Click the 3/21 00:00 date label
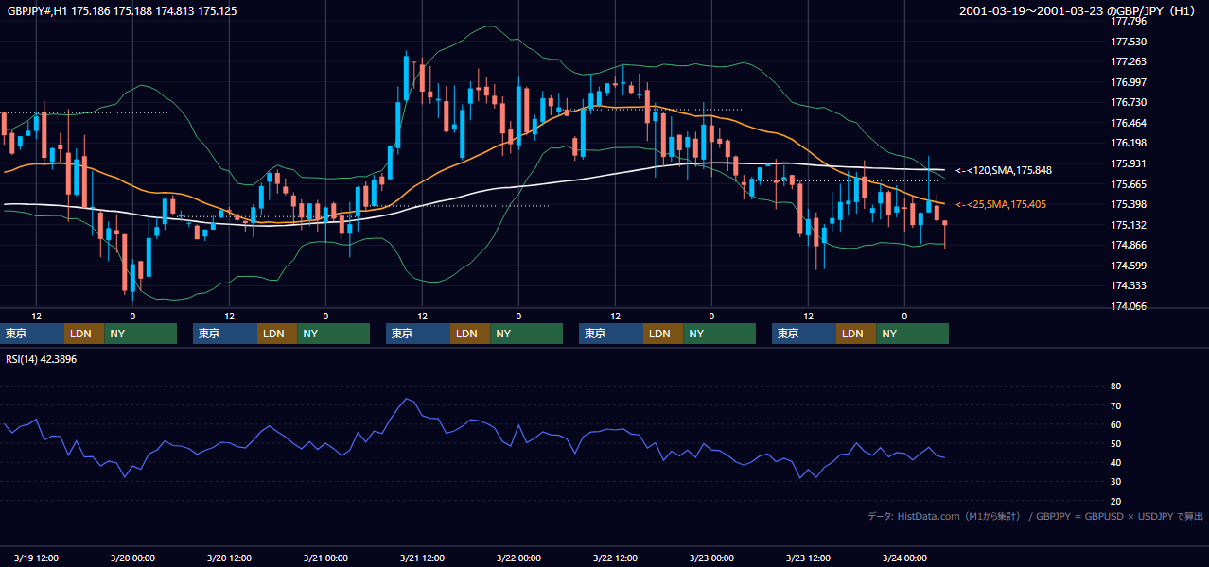This screenshot has width=1209, height=567. pyautogui.click(x=325, y=558)
